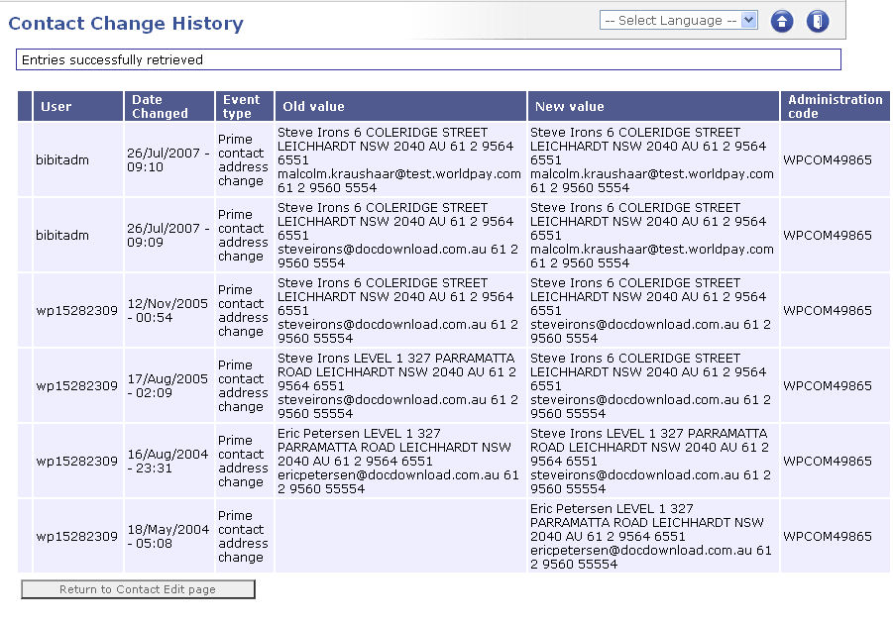
Task: Click the new value in the 12/Nov/2005 row
Action: 651,310
